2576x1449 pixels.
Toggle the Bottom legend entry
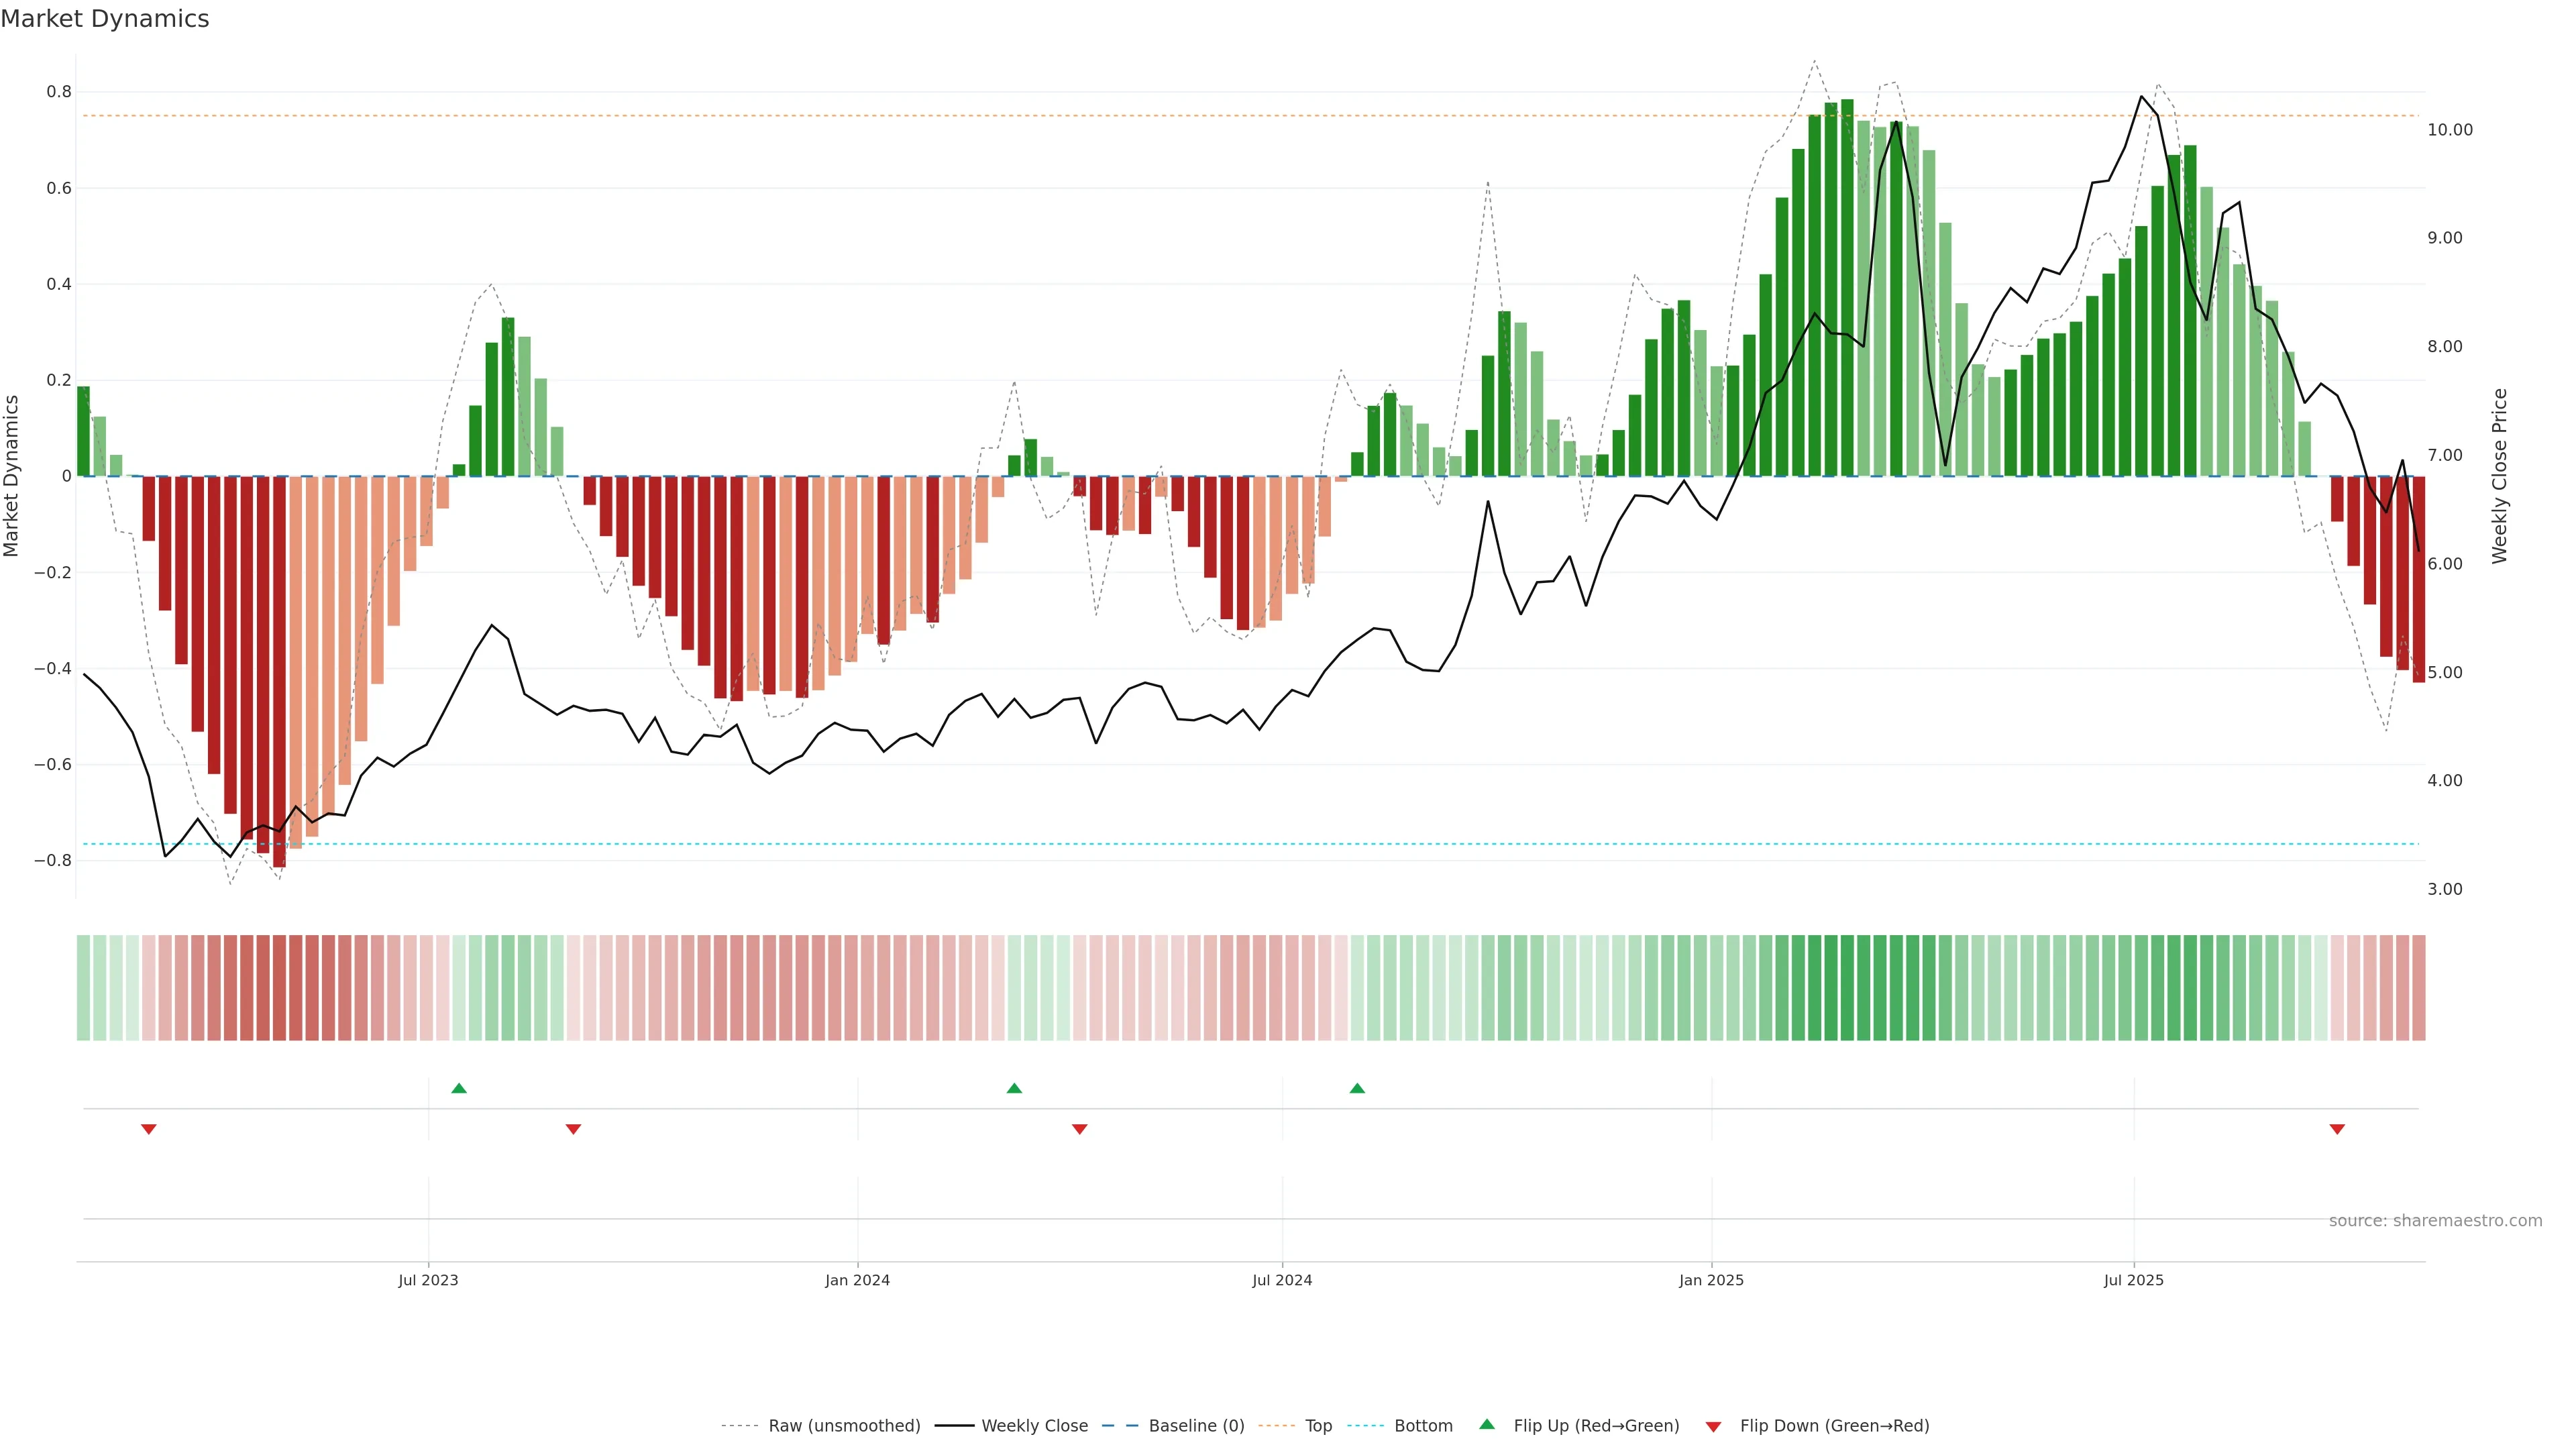1423,1426
